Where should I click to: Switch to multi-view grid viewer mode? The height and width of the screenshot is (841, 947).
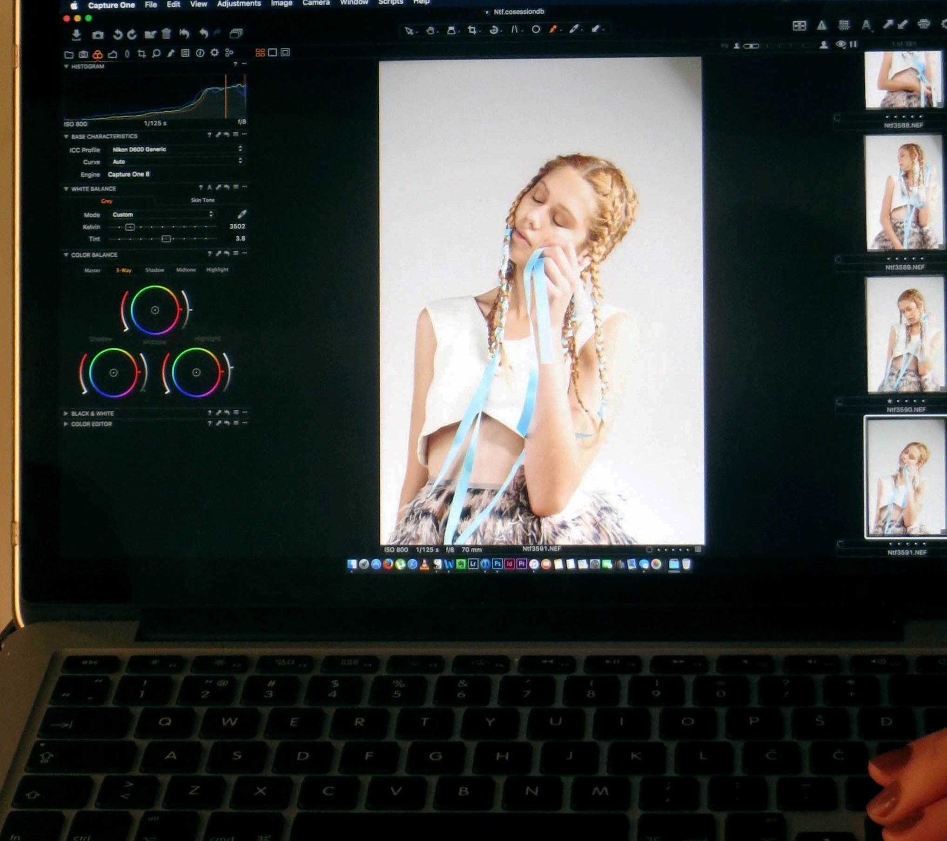tap(260, 53)
